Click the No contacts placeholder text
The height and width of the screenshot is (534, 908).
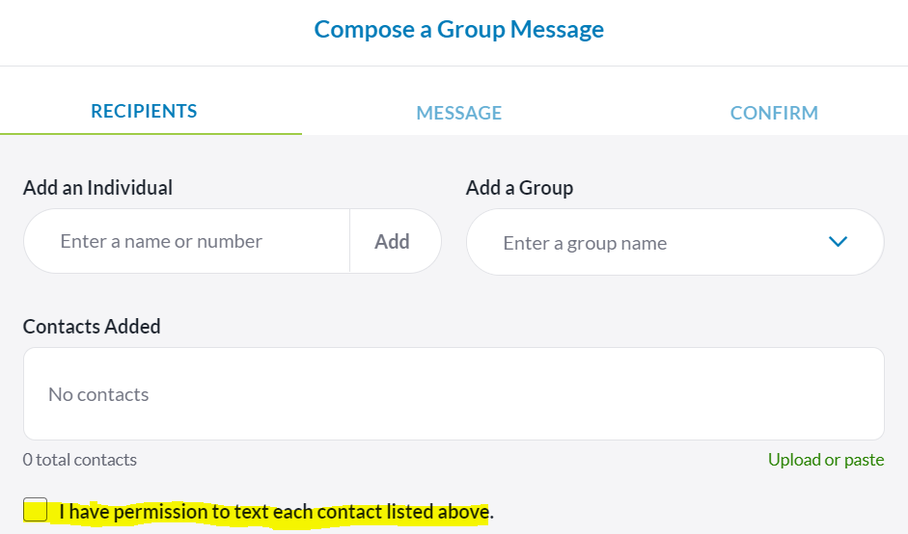[x=98, y=394]
